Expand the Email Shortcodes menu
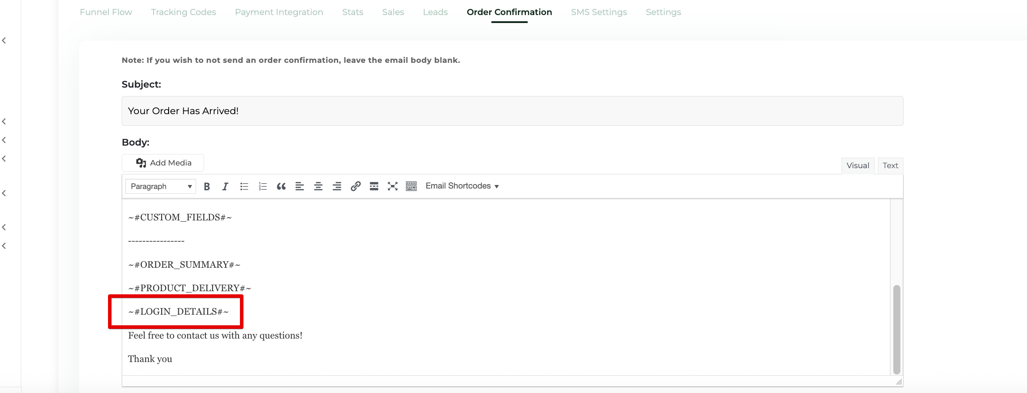1027x393 pixels. click(x=462, y=186)
